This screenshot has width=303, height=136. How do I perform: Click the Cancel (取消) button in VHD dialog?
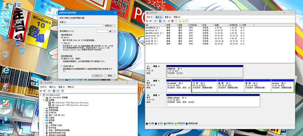click(x=110, y=75)
